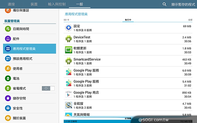
Task: Select the 執行中 apps tab
Action: [x=128, y=20]
